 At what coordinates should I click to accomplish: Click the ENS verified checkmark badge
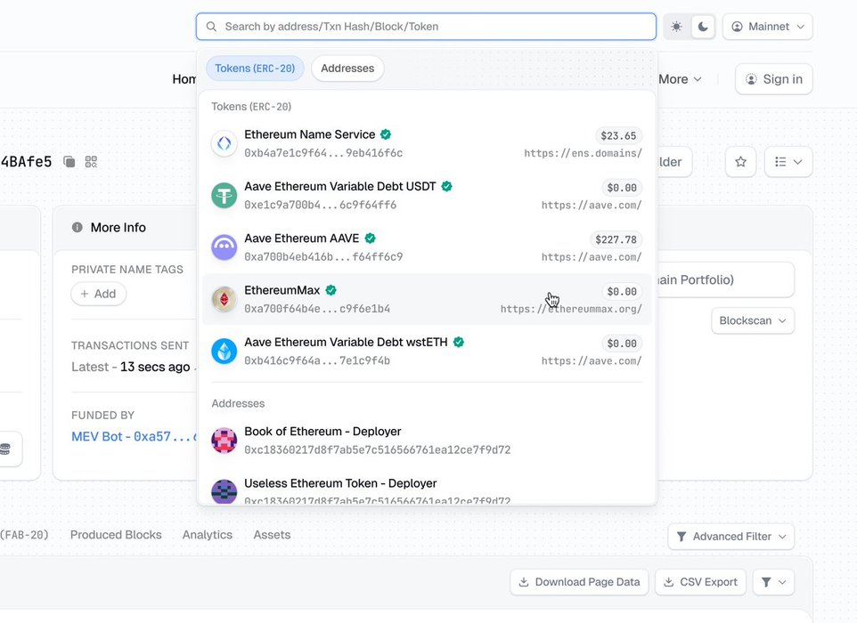tap(386, 134)
